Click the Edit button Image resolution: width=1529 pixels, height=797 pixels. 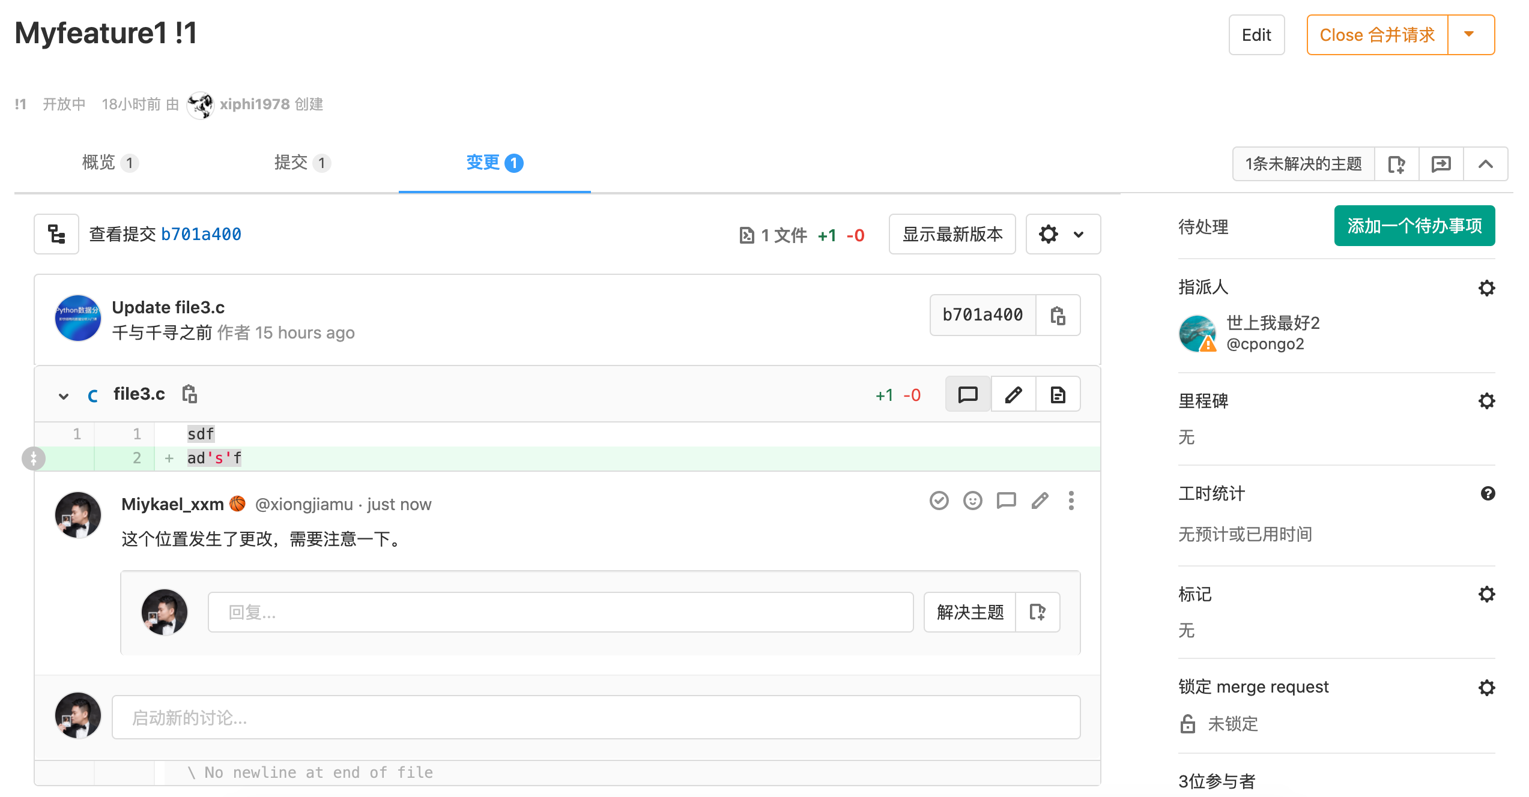click(1256, 35)
